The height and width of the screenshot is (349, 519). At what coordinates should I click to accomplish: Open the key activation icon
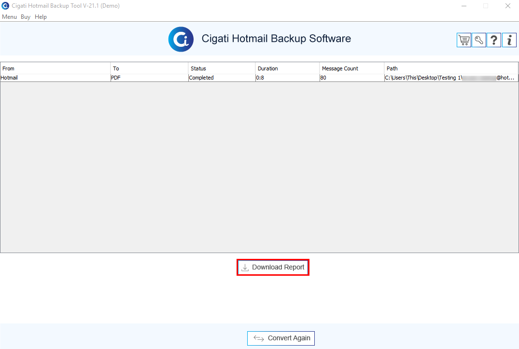(x=479, y=40)
